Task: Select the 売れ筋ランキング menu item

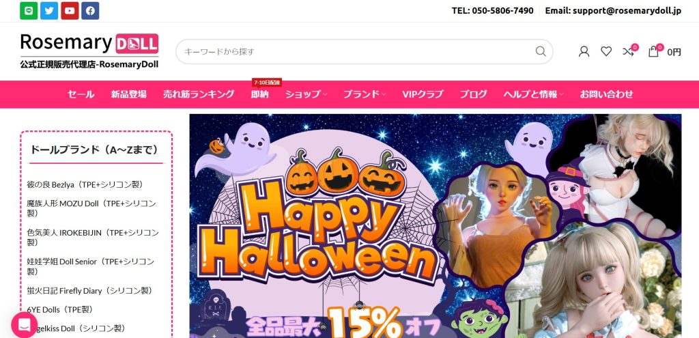Action: (x=199, y=94)
